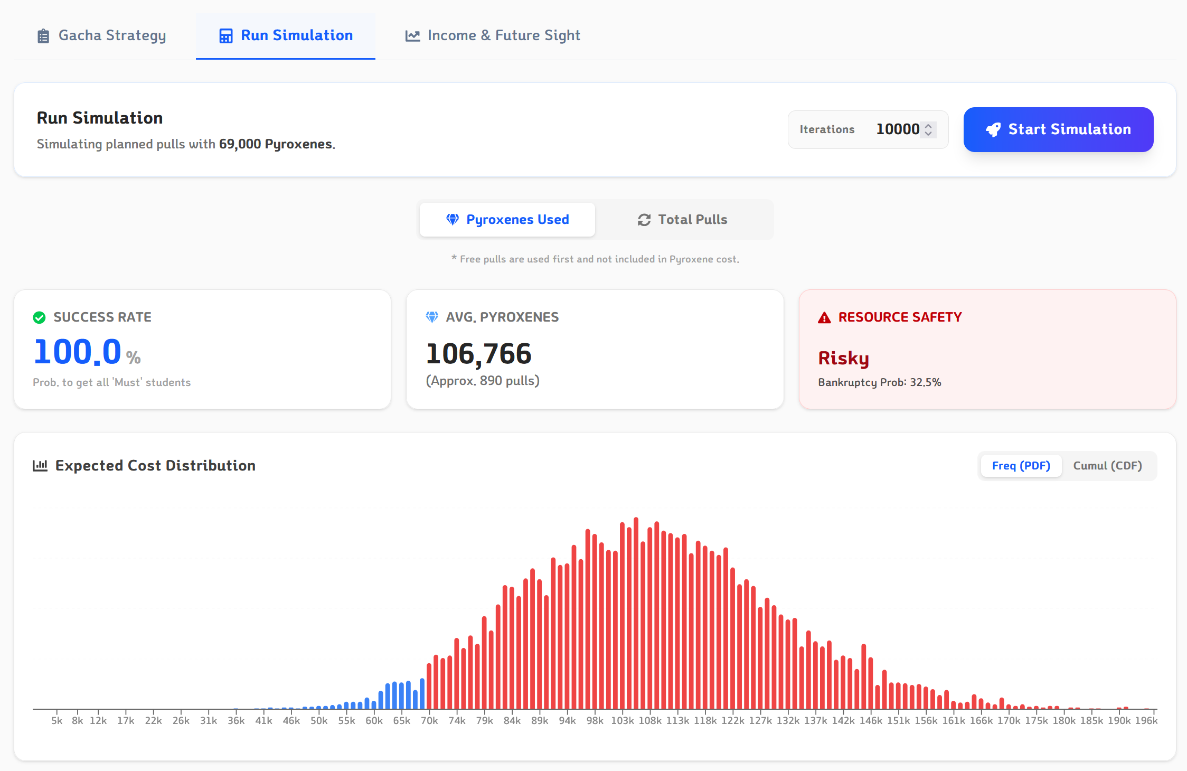Click the bar chart icon beside Expected Cost Distribution
Image resolution: width=1187 pixels, height=771 pixels.
[40, 465]
